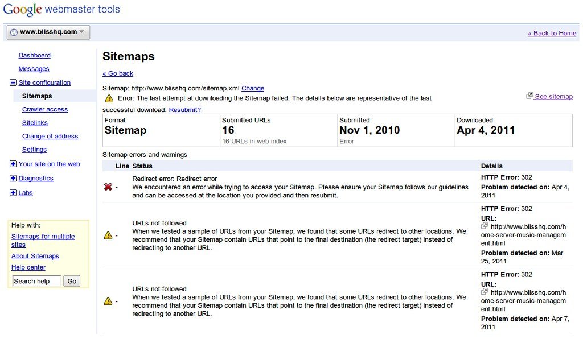583x339 pixels.
Task: Click the red error icon beside Redirect error
Action: coord(108,186)
